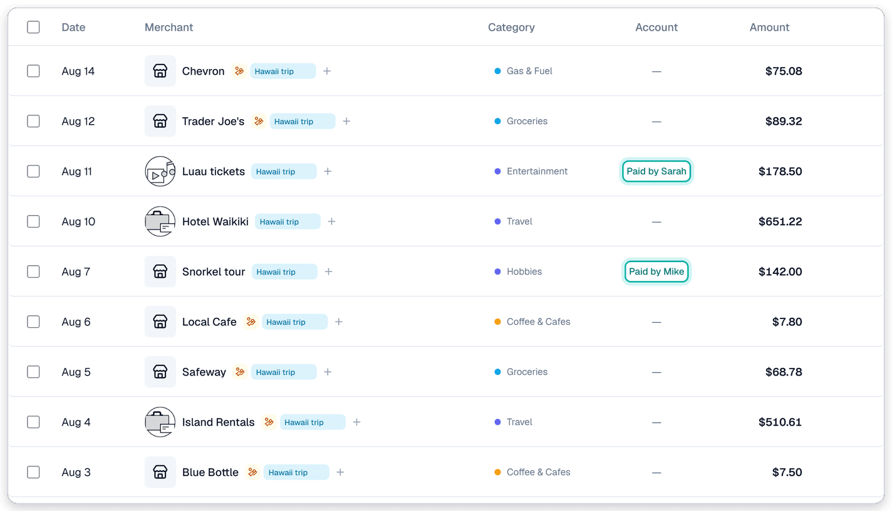The height and width of the screenshot is (511, 892).
Task: Add a tag to the Chevron transaction
Action: coord(327,71)
